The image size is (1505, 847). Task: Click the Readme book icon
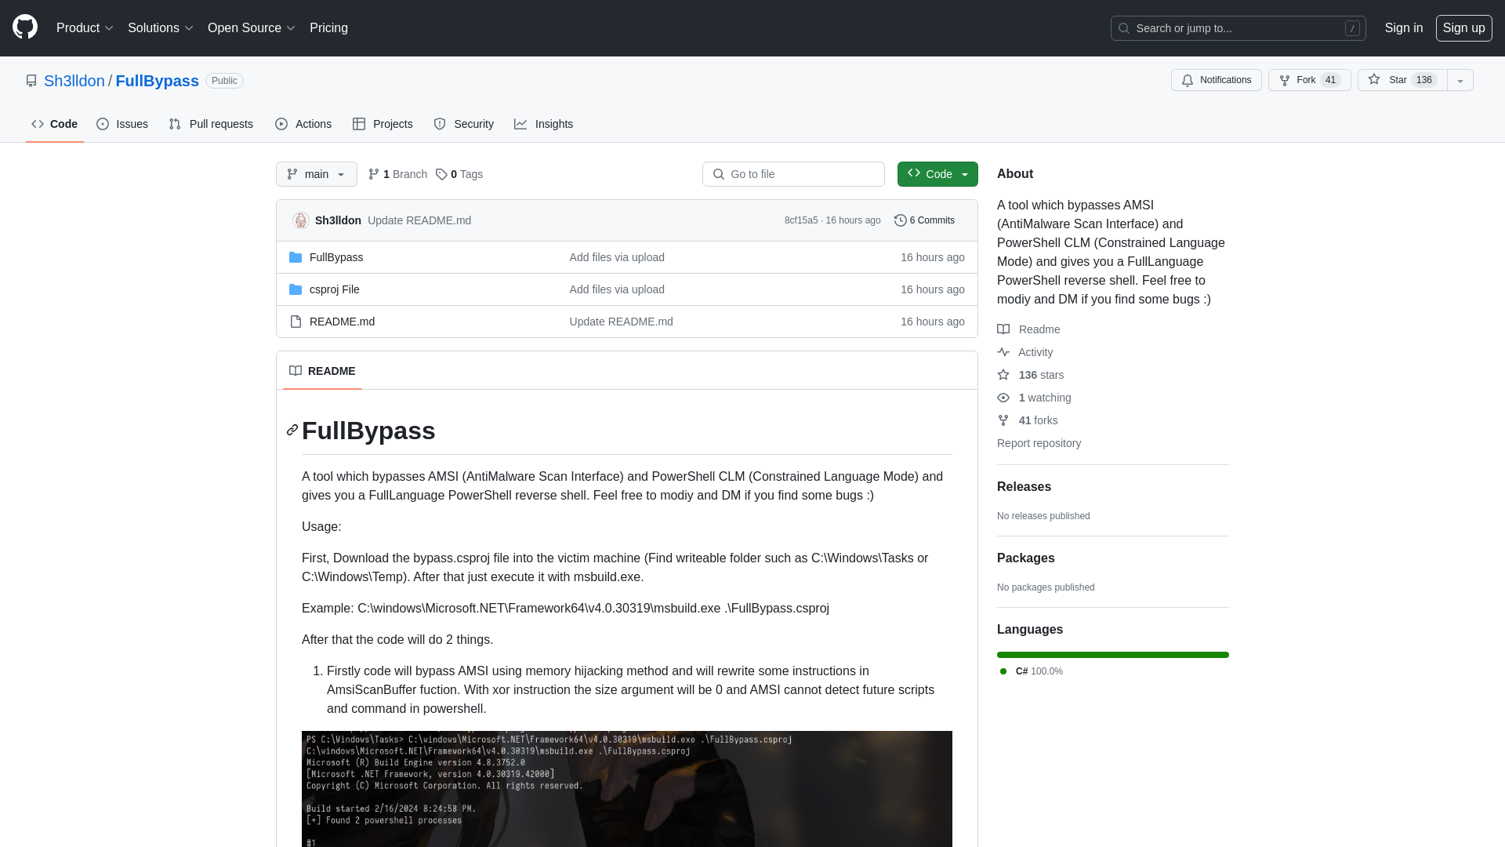tap(1003, 329)
